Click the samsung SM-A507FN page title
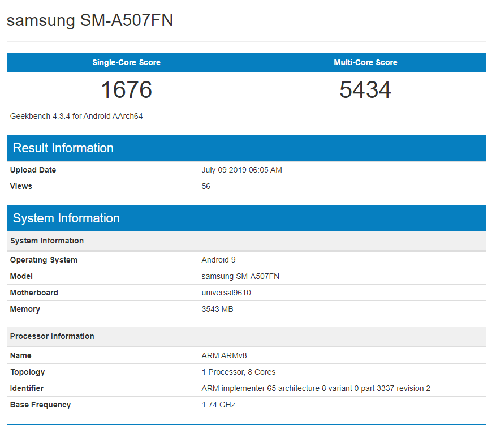The image size is (492, 425). tap(90, 20)
